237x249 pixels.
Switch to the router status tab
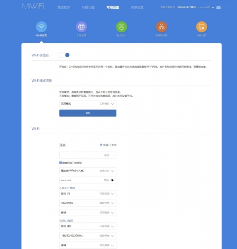pos(63,7)
